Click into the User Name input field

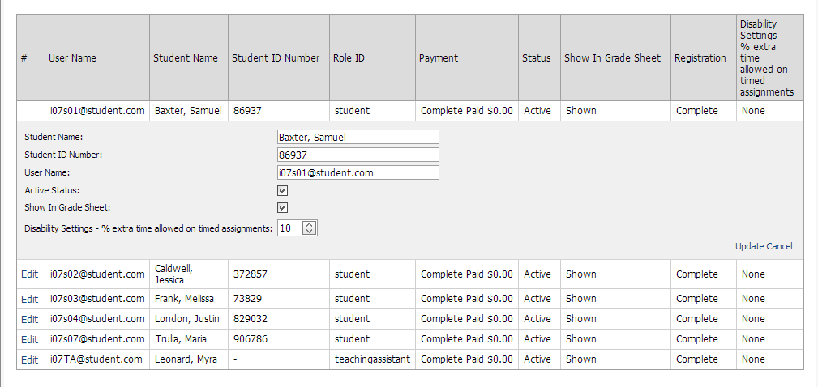pyautogui.click(x=358, y=172)
